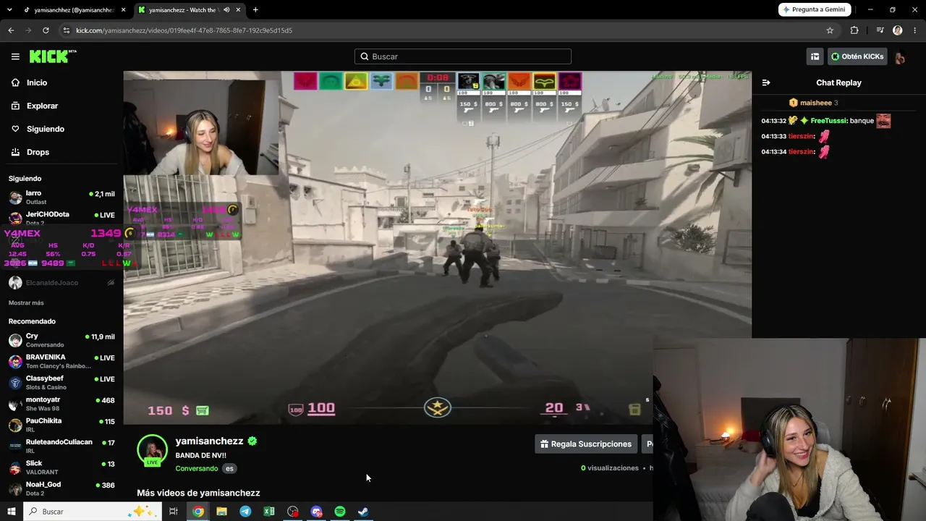Open the first tierszin chat username
Viewport: 926px width, 521px height.
801,136
